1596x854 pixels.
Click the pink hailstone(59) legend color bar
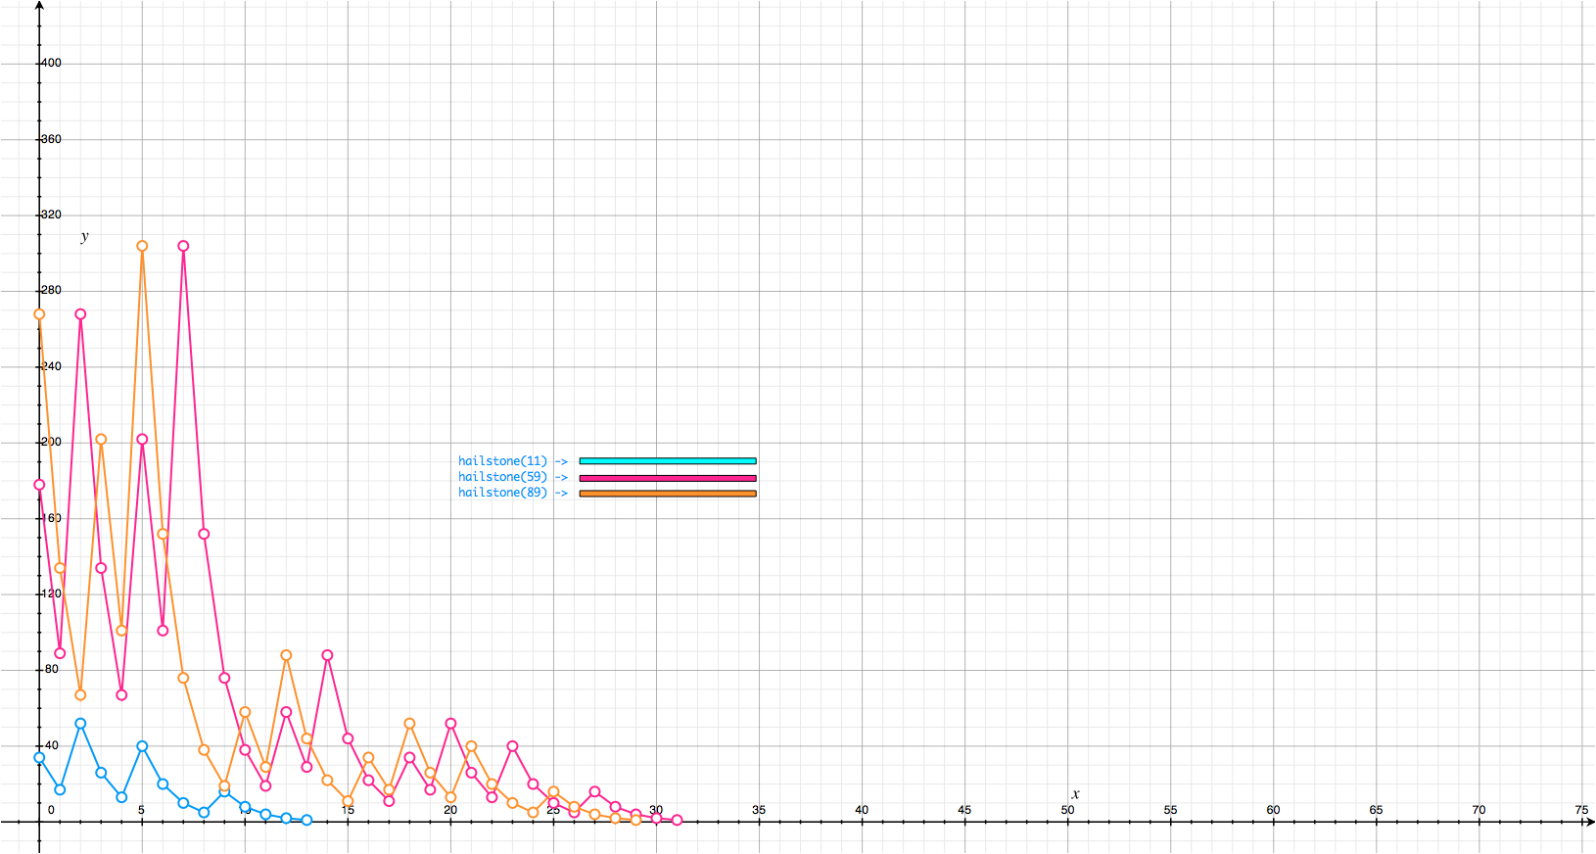pos(667,478)
